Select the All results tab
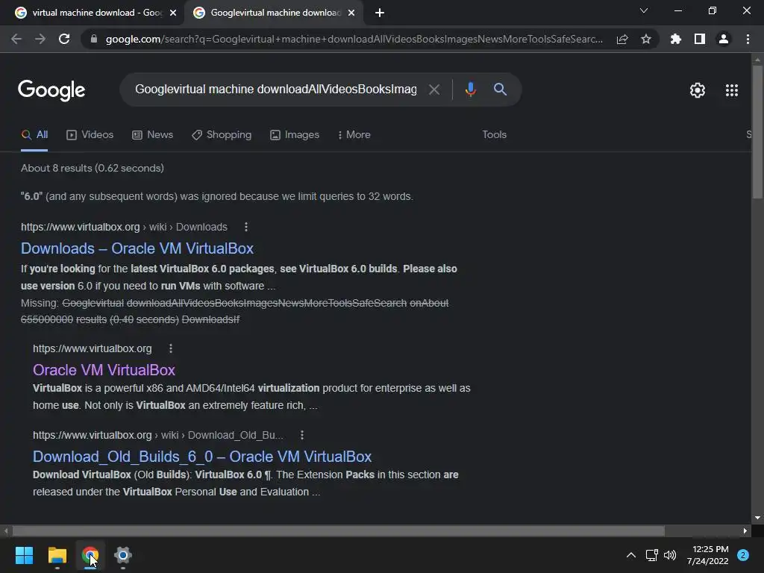 34,134
